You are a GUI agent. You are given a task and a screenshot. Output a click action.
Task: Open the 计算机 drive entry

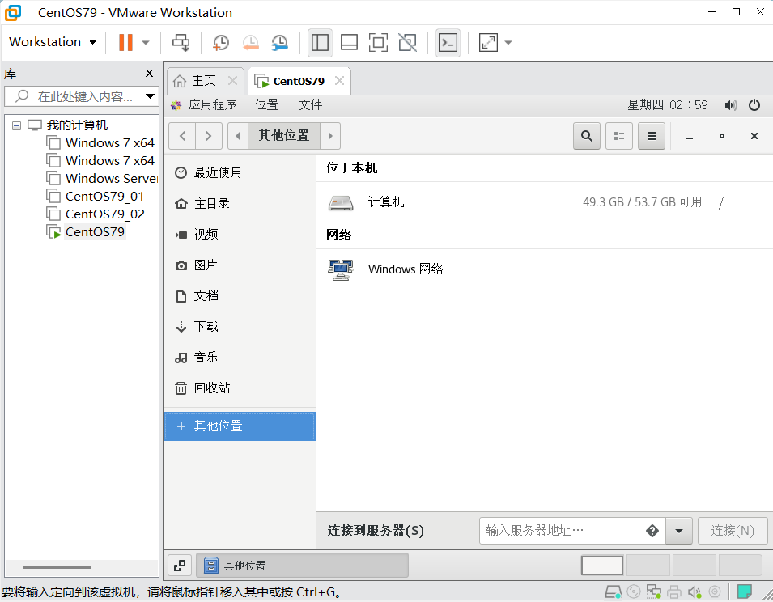pos(544,202)
